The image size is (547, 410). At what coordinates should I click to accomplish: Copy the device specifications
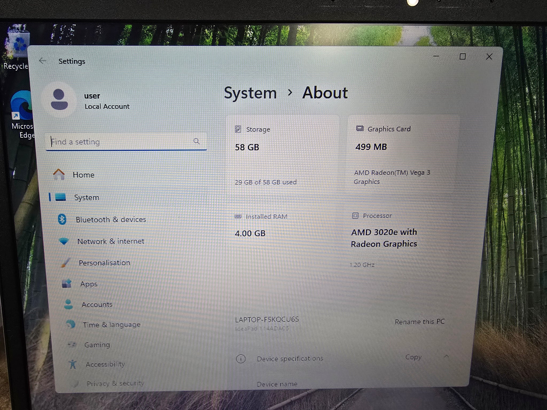(x=413, y=357)
